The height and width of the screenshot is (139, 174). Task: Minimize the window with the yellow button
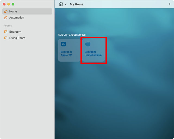[x=8, y=4]
